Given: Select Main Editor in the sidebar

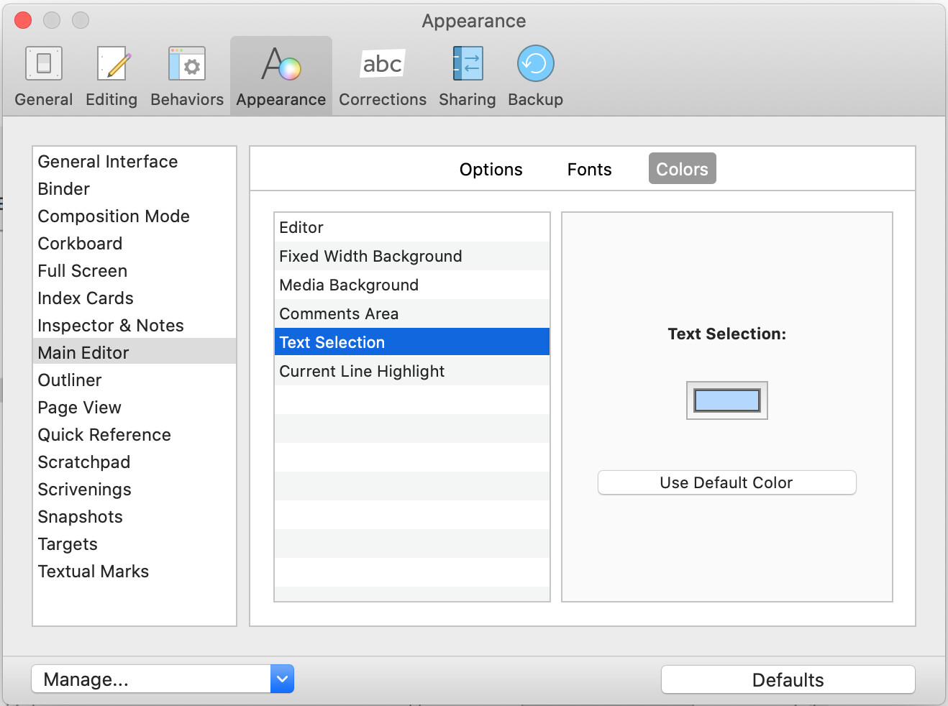Looking at the screenshot, I should 83,352.
